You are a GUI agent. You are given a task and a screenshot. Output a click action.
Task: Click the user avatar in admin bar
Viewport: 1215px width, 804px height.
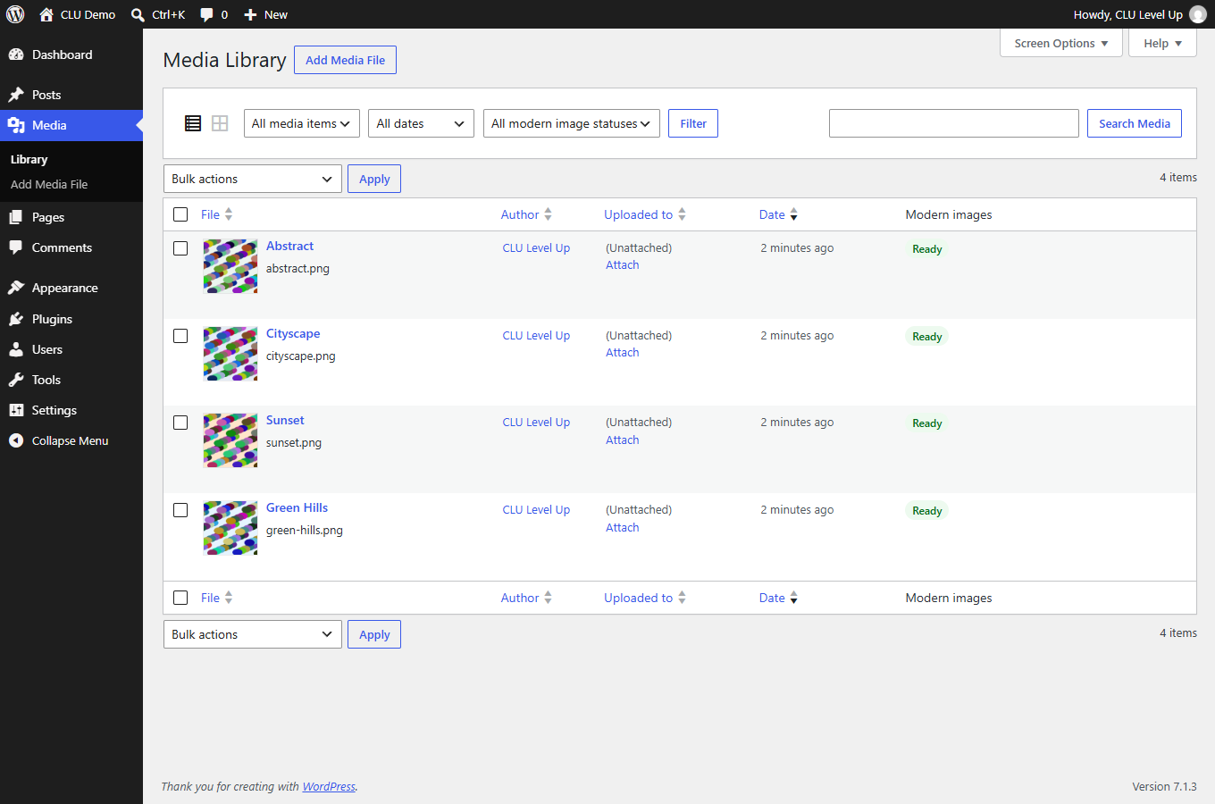tap(1198, 14)
